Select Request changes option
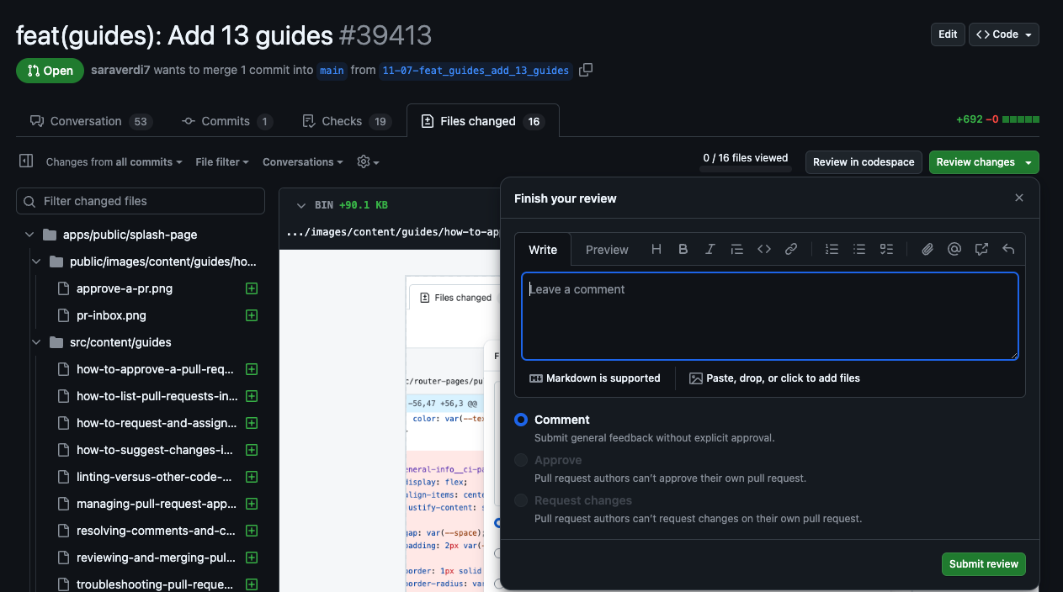 (521, 500)
